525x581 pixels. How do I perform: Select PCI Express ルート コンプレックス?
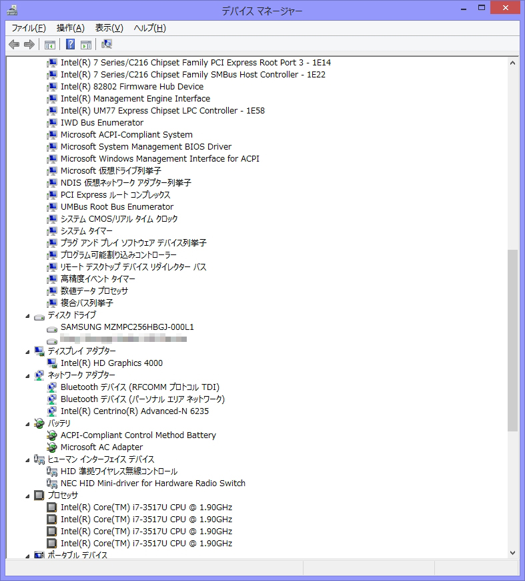tap(115, 195)
